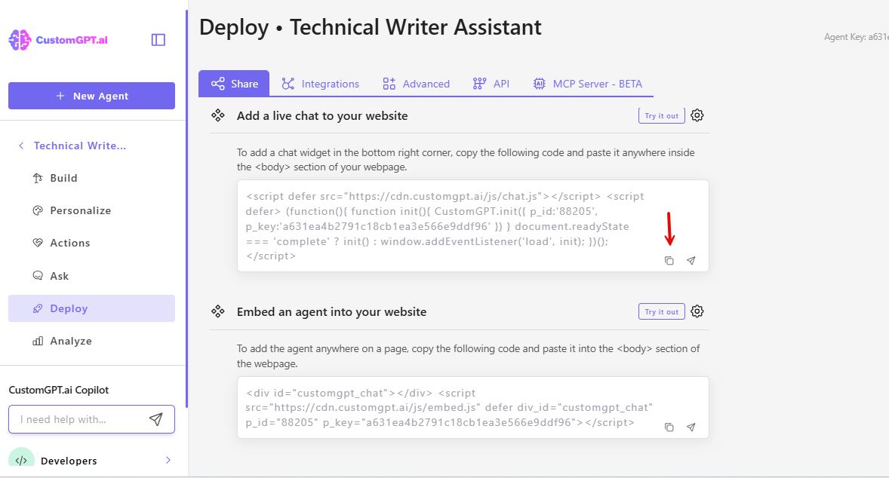Copy the live chat script code

pyautogui.click(x=669, y=261)
